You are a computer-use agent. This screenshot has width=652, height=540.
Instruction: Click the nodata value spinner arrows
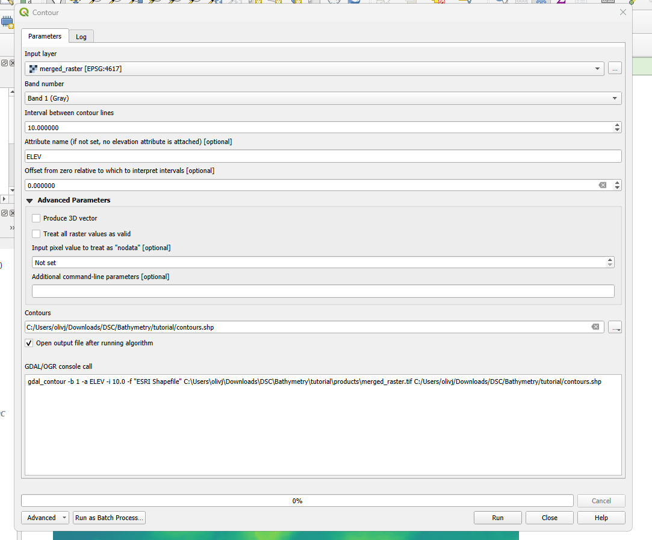tap(610, 262)
